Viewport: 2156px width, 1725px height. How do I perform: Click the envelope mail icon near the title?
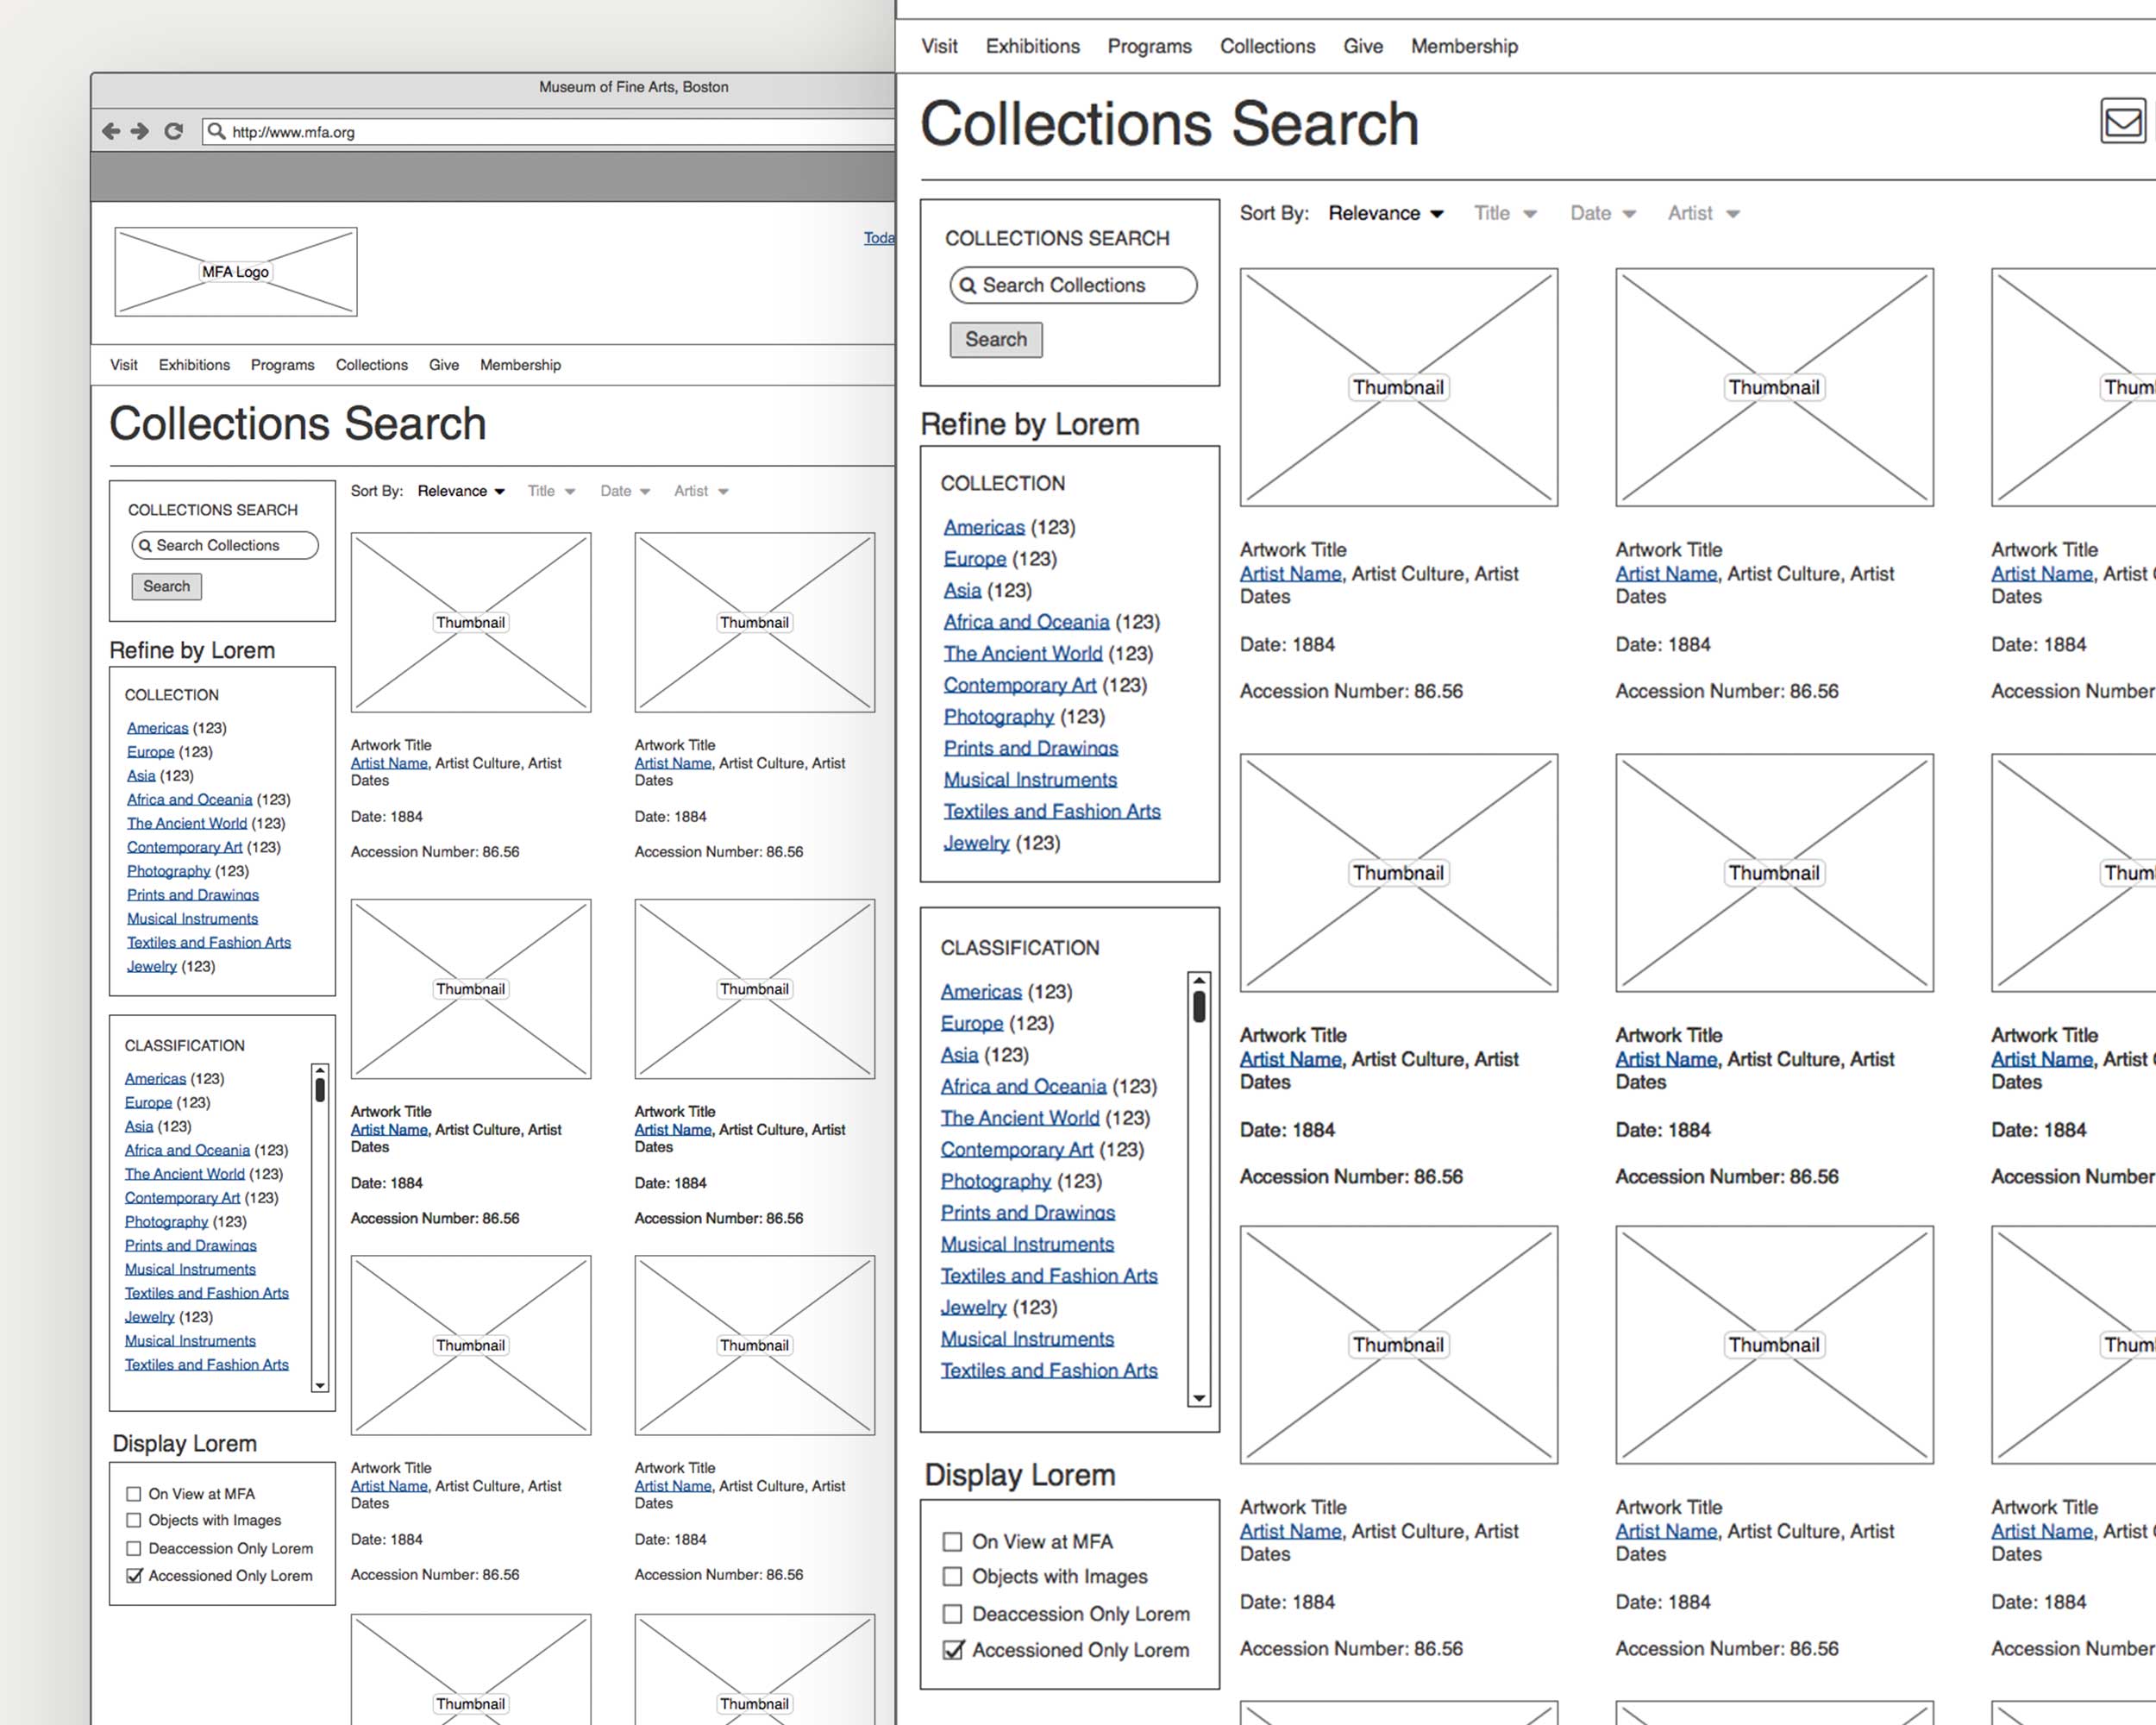[2122, 122]
